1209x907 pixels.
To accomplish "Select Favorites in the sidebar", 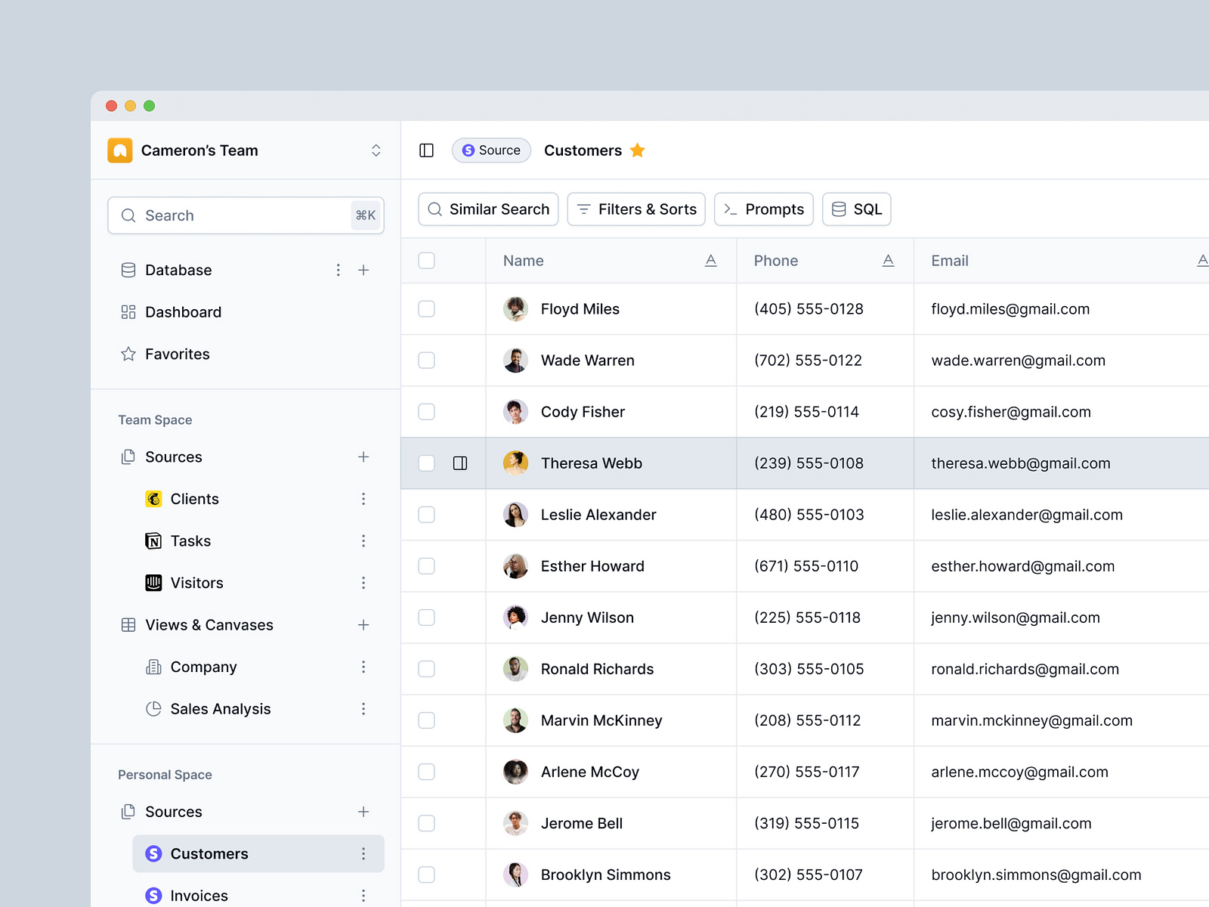I will click(177, 354).
